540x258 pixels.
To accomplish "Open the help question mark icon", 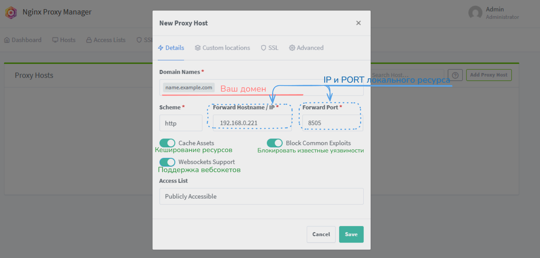I will point(455,75).
